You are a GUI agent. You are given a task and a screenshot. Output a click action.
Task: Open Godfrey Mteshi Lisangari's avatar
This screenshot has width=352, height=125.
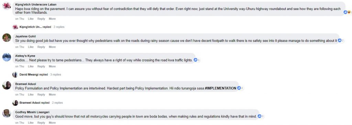7,113
